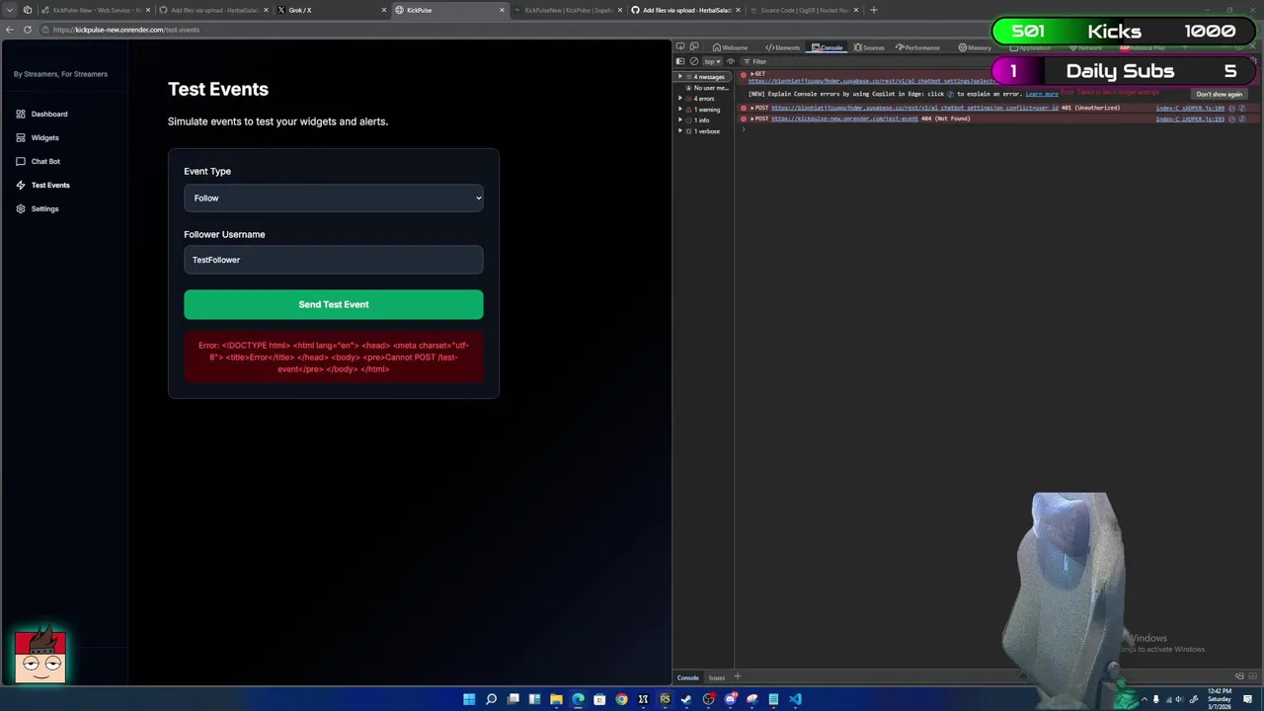Click the Send Test Event button

334,304
